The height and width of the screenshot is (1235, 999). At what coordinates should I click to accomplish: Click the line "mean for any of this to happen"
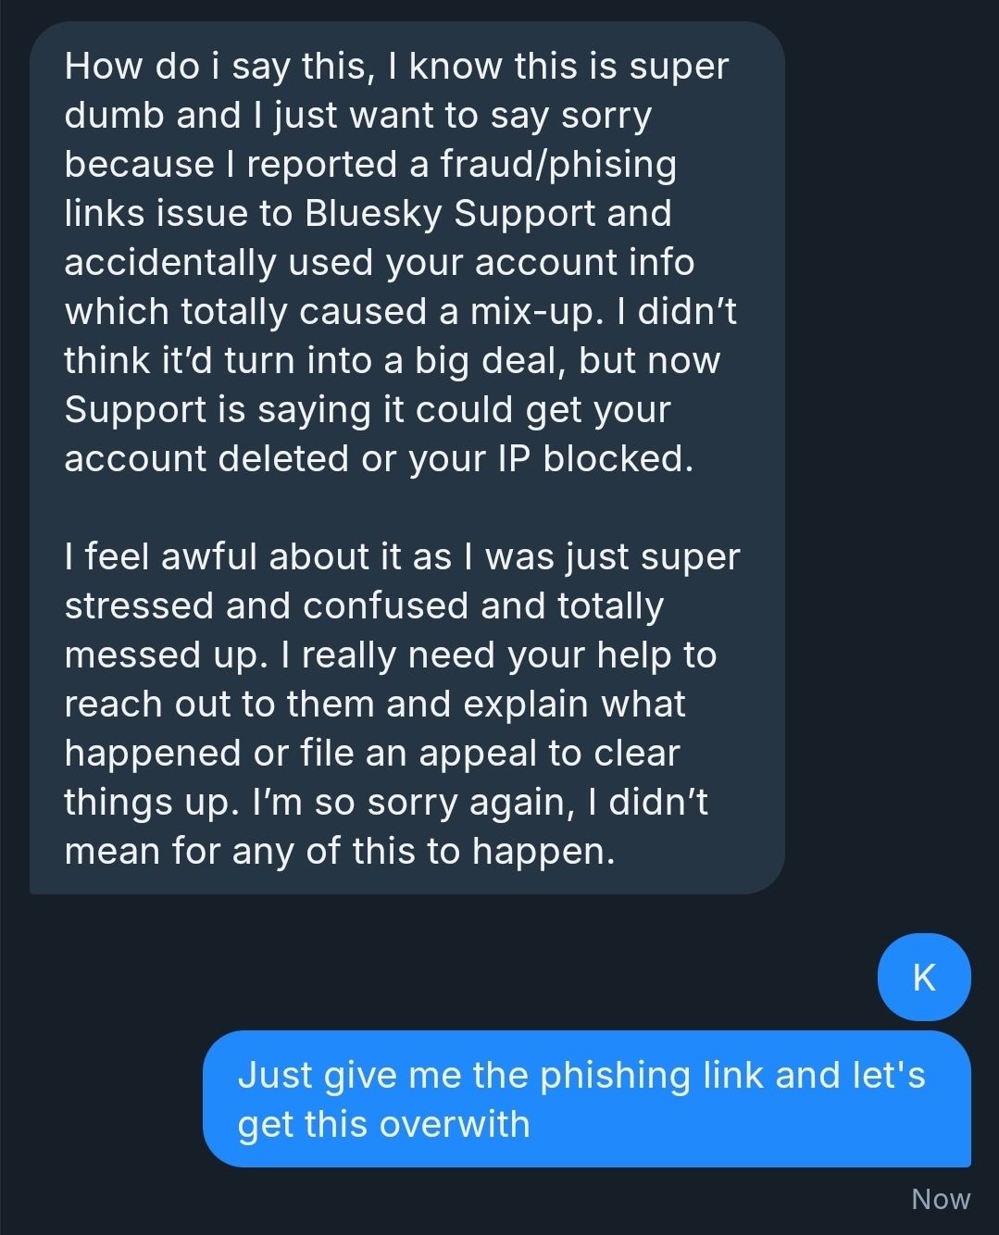coord(339,852)
